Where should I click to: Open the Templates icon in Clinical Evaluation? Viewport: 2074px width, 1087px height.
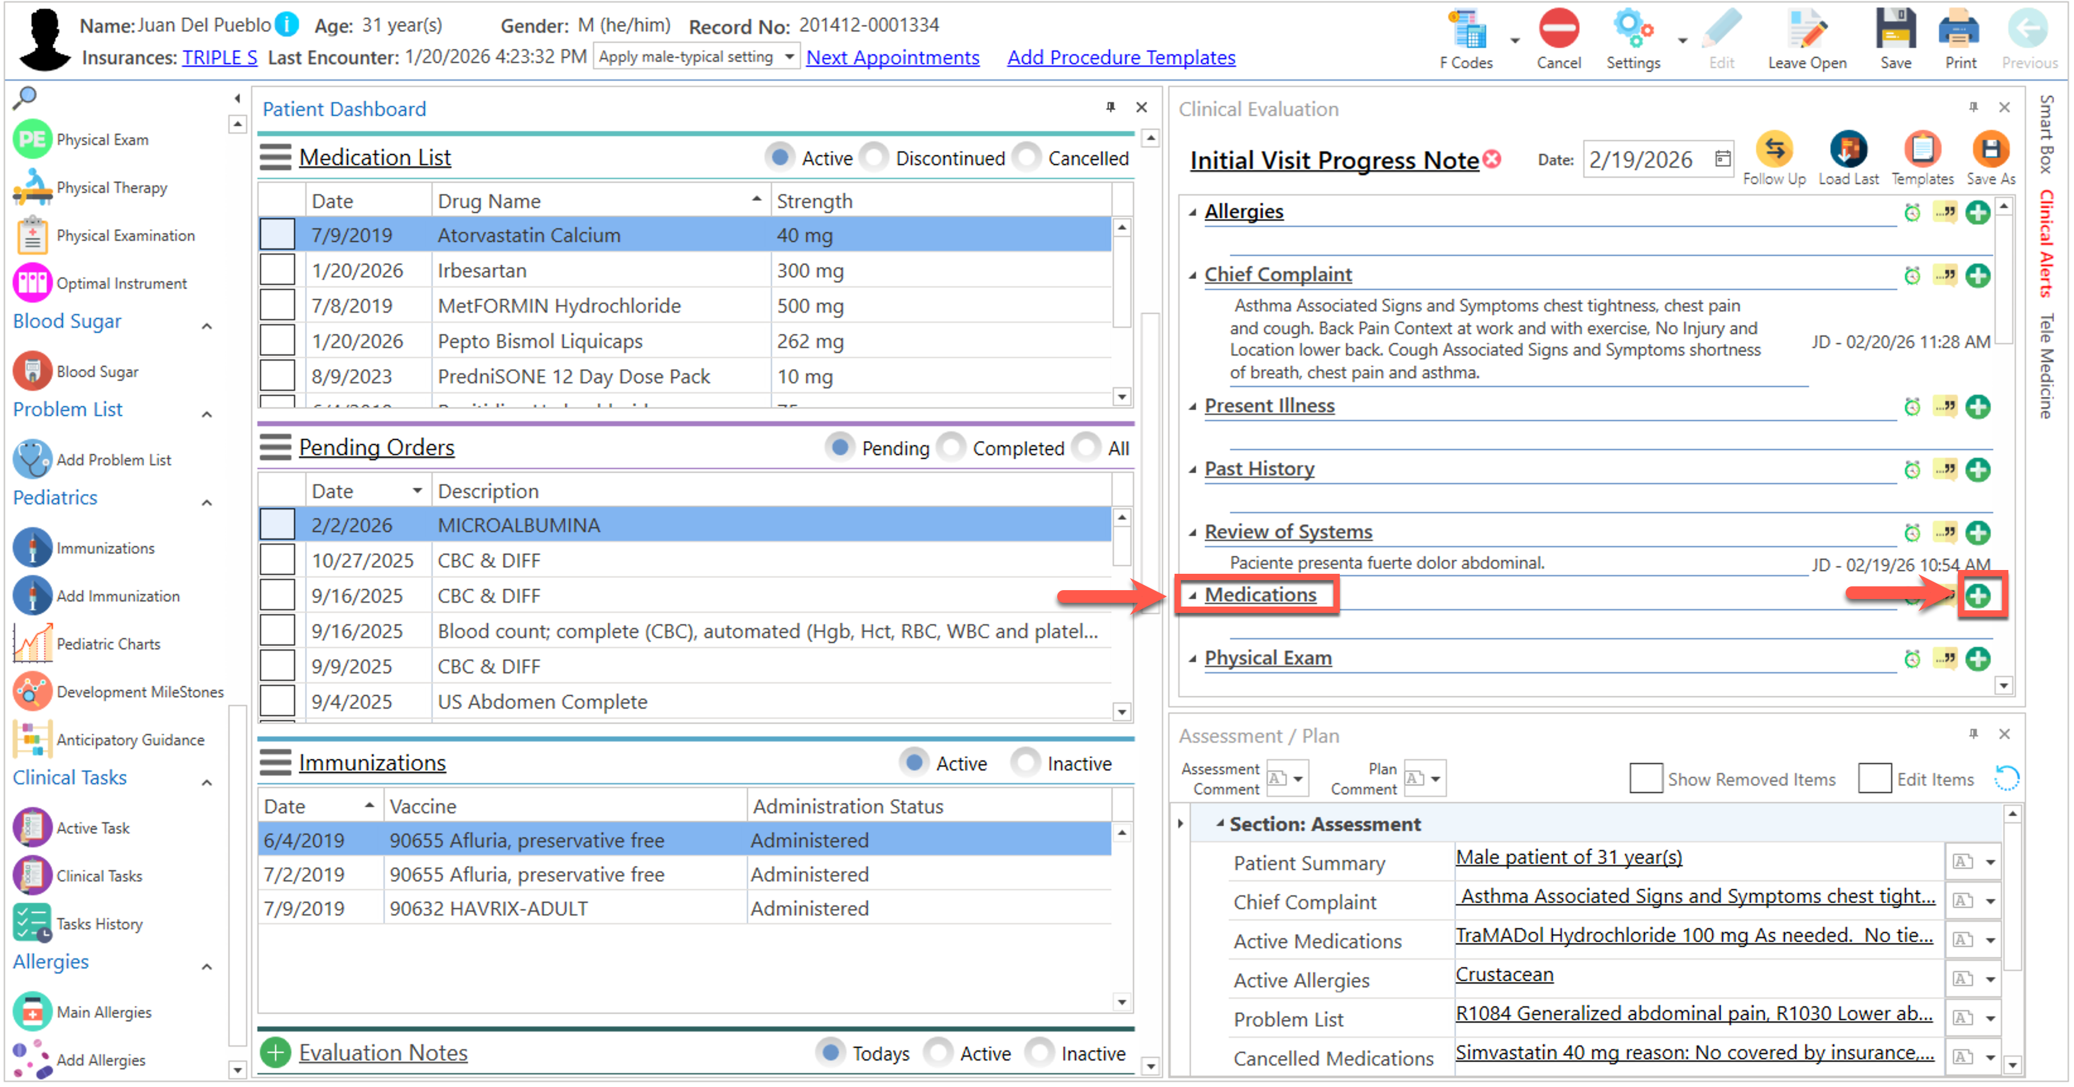[1922, 149]
